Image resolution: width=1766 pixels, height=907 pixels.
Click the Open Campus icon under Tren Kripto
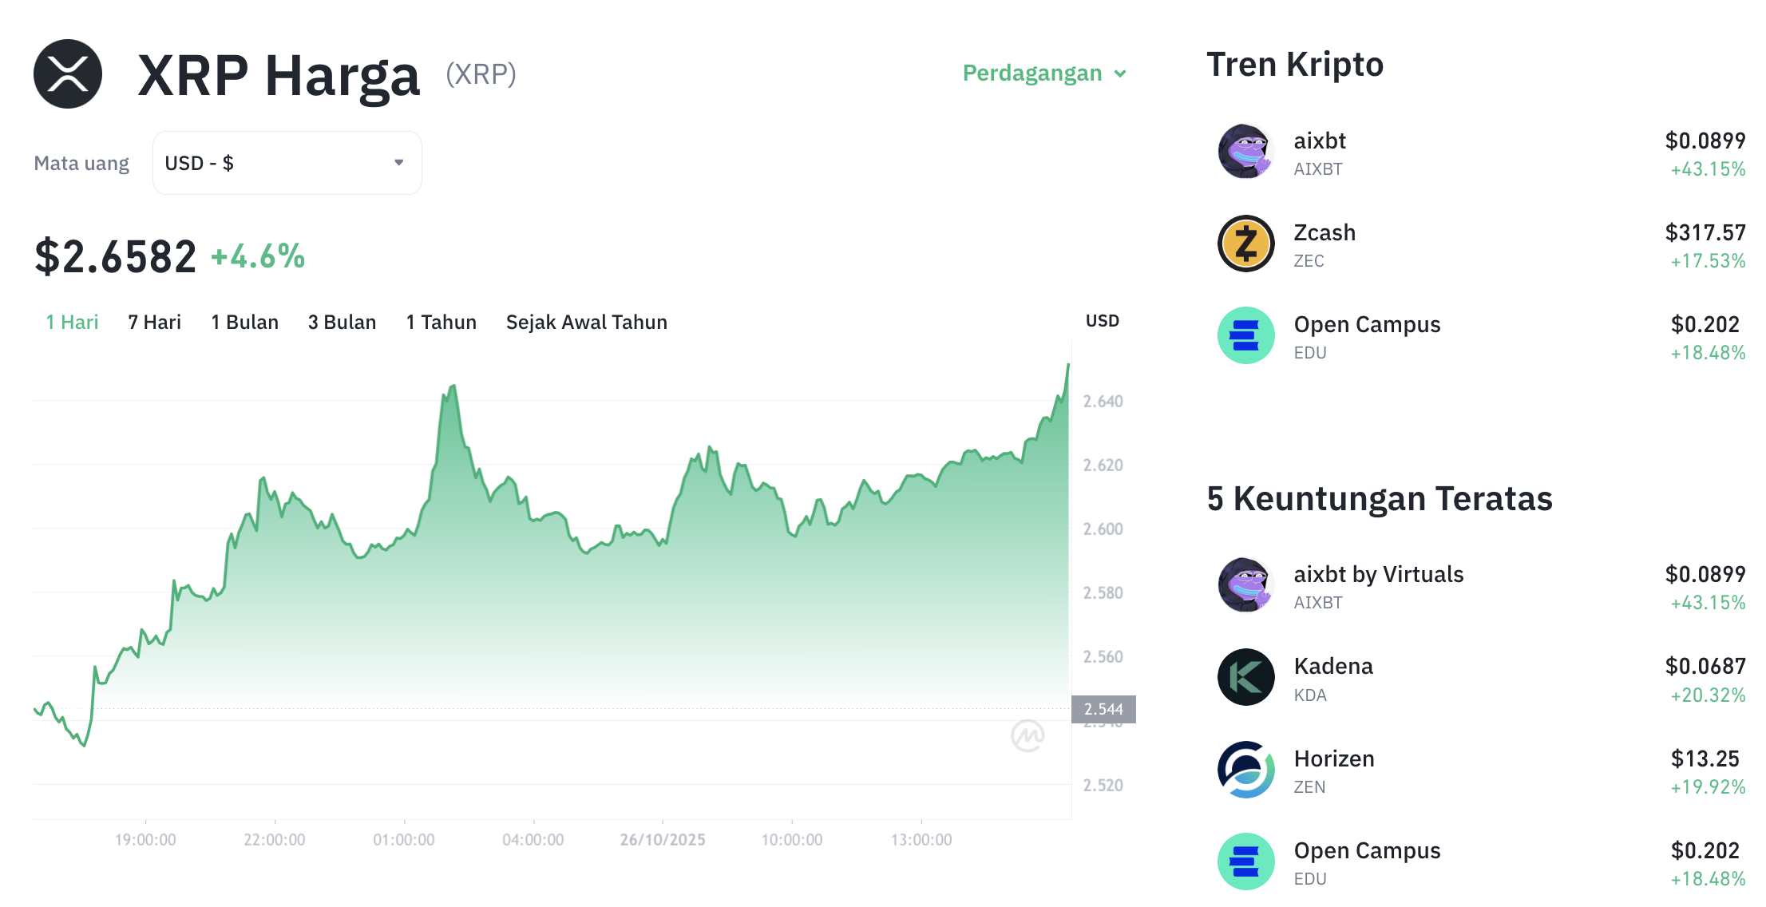point(1245,335)
